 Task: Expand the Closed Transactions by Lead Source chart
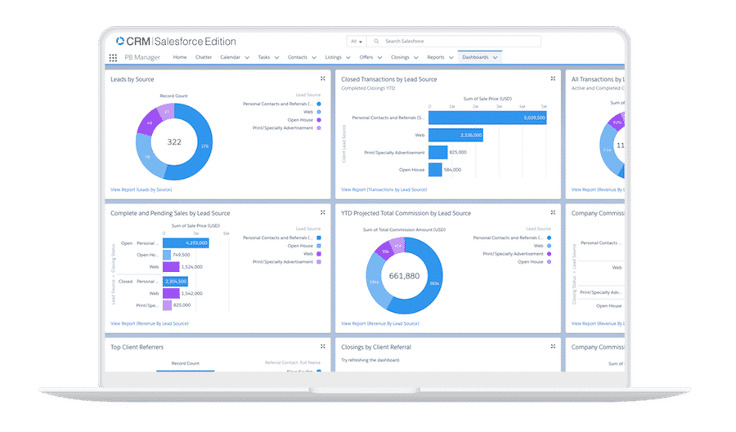553,78
